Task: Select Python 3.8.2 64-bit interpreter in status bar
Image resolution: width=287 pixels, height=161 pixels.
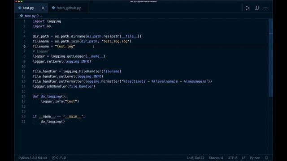Action: tap(33, 158)
